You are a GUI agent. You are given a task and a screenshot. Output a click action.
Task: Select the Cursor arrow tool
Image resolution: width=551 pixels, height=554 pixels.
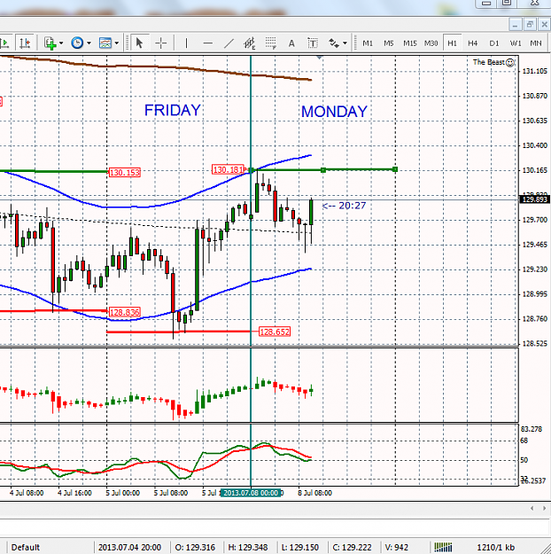coord(139,43)
